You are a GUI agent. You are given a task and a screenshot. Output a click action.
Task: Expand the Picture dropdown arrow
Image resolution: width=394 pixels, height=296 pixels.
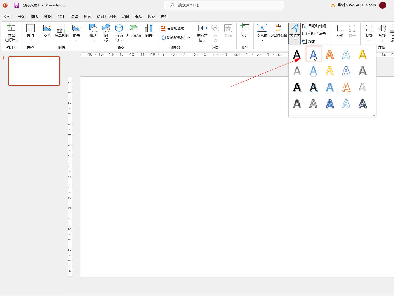pos(47,40)
